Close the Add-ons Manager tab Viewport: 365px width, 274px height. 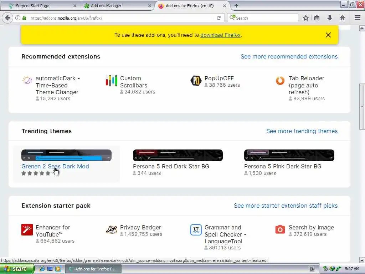(x=149, y=6)
